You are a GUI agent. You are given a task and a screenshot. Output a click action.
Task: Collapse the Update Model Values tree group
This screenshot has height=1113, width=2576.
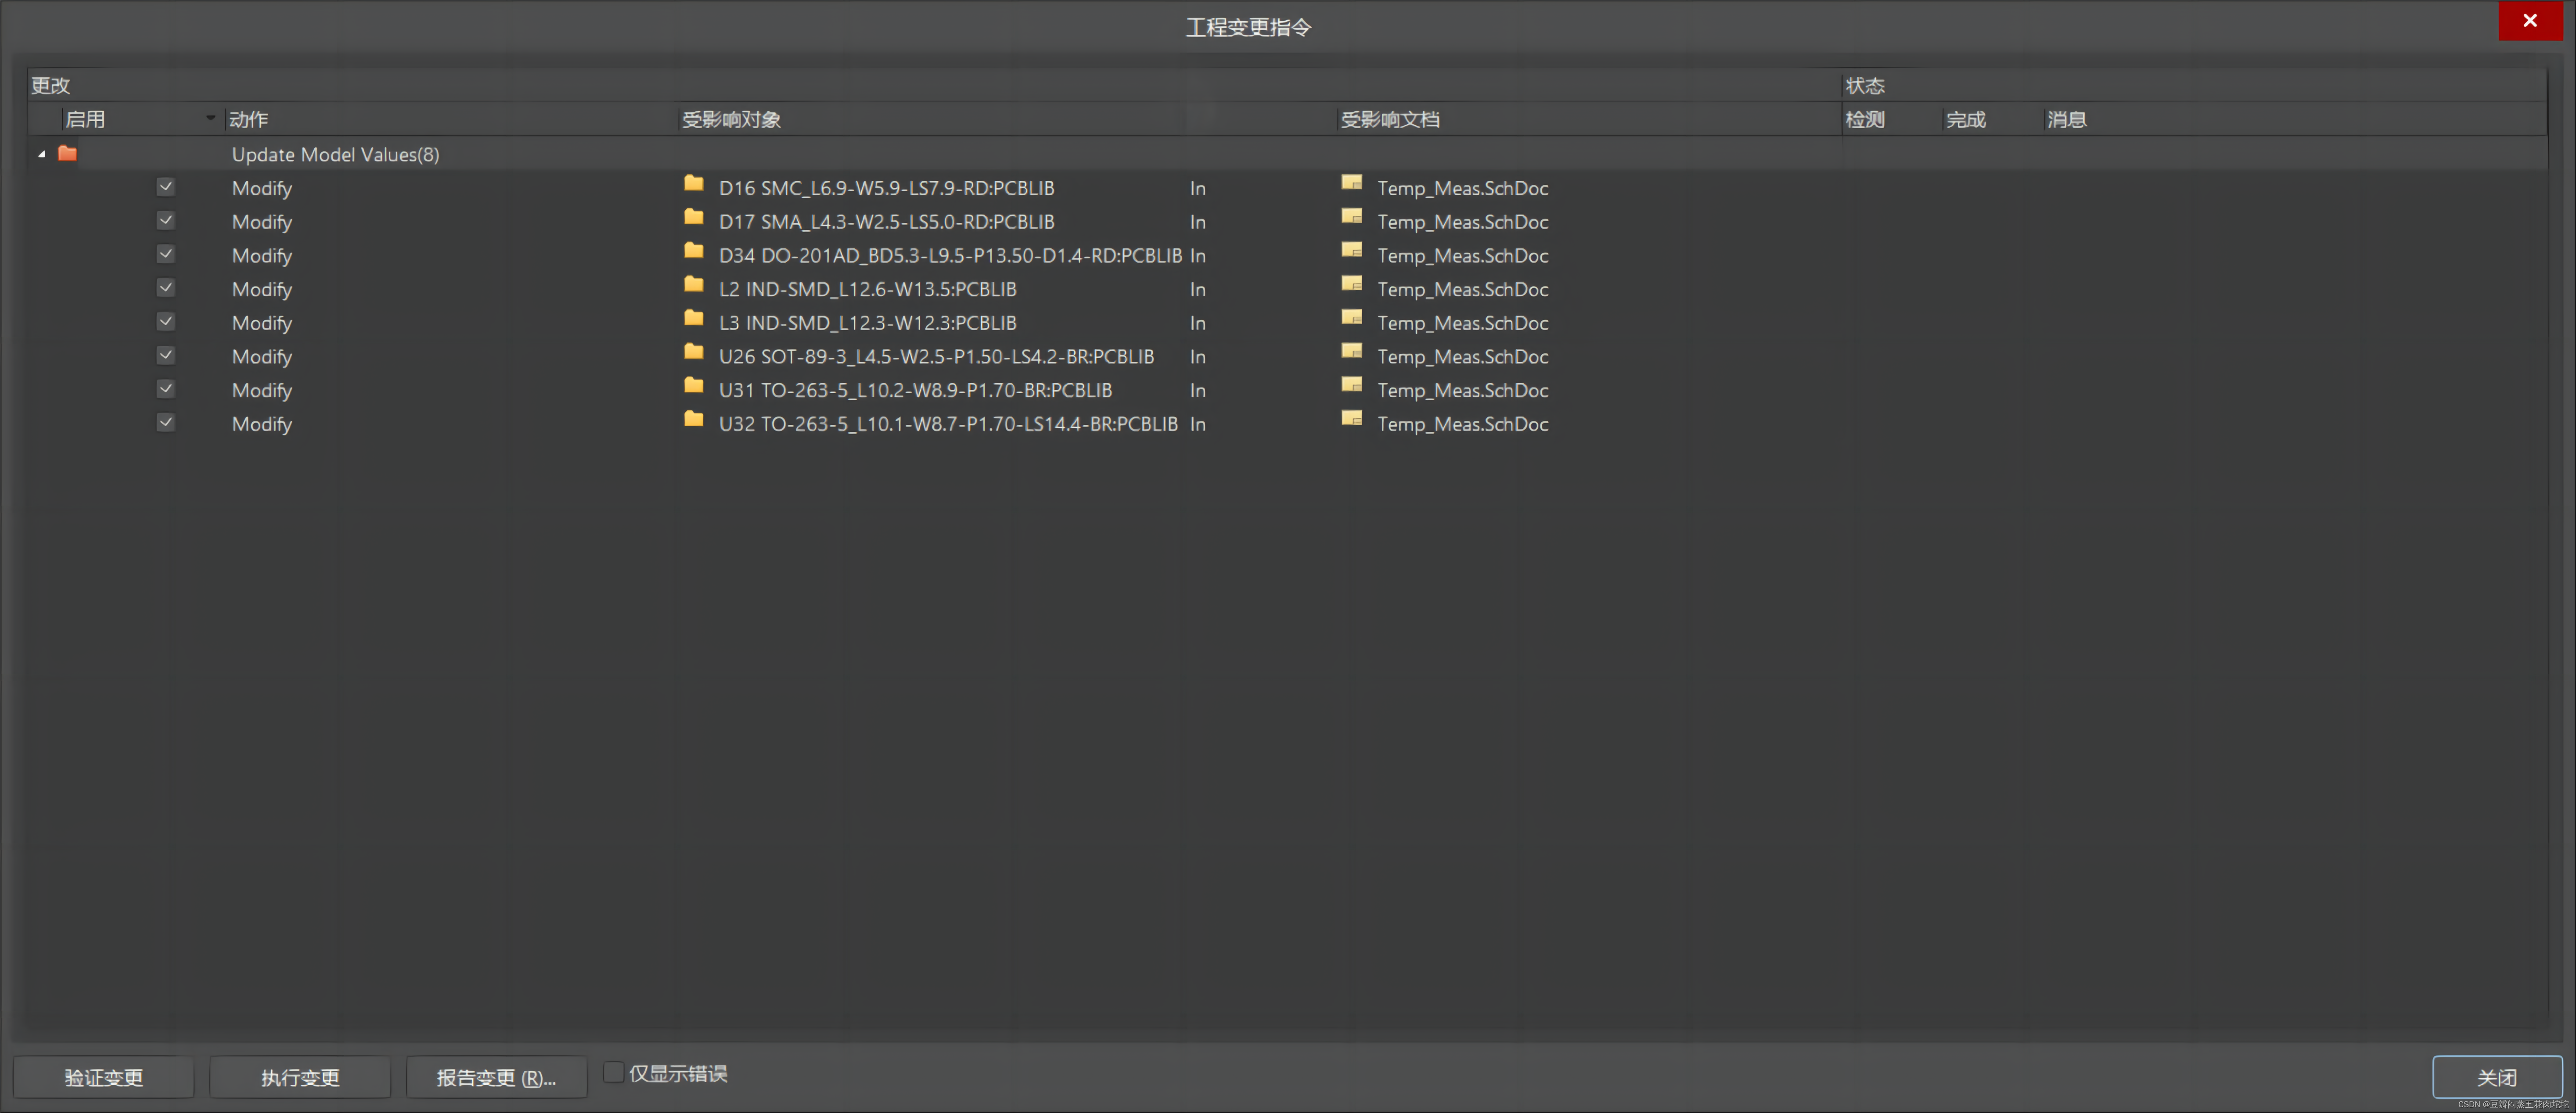coord(41,154)
